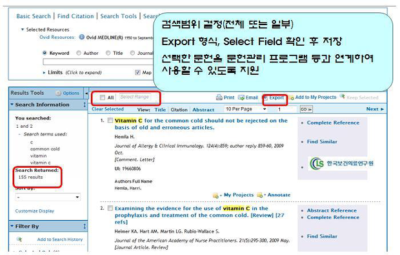Select the Keyword radio button
The width and height of the screenshot is (400, 255).
pos(45,53)
